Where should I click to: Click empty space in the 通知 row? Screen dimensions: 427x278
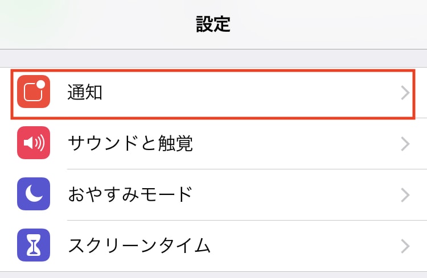tap(251, 93)
